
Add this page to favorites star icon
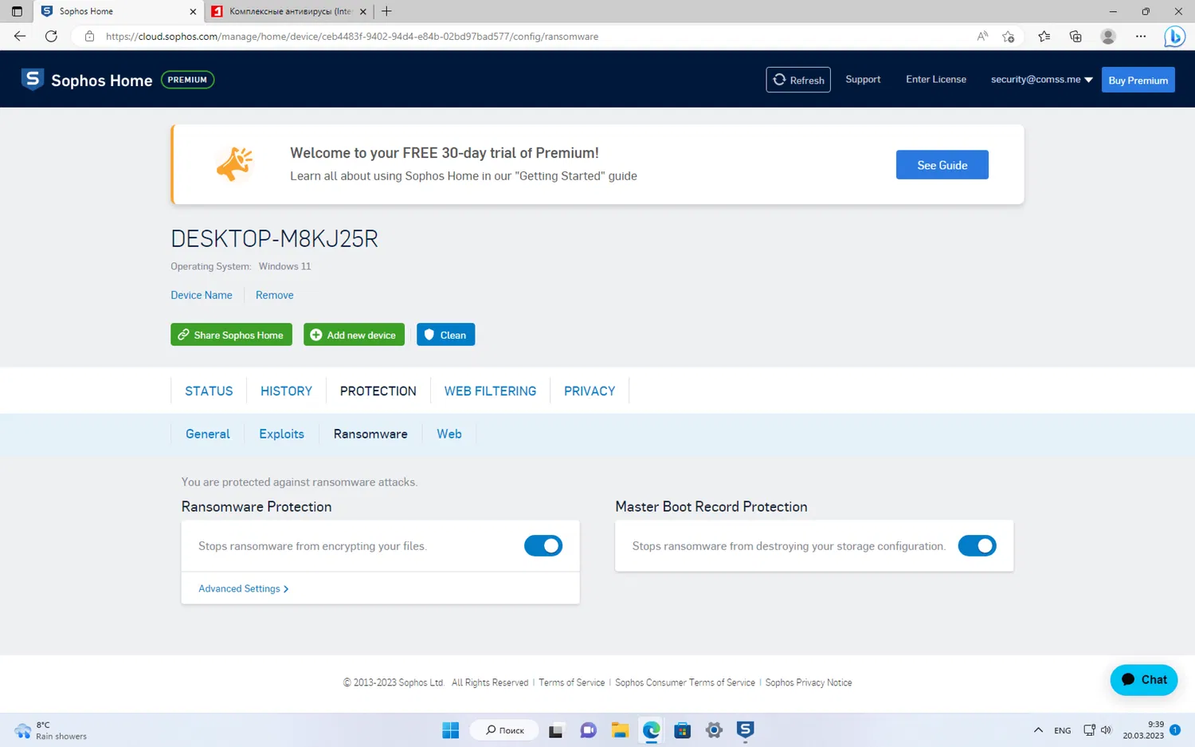1009,36
